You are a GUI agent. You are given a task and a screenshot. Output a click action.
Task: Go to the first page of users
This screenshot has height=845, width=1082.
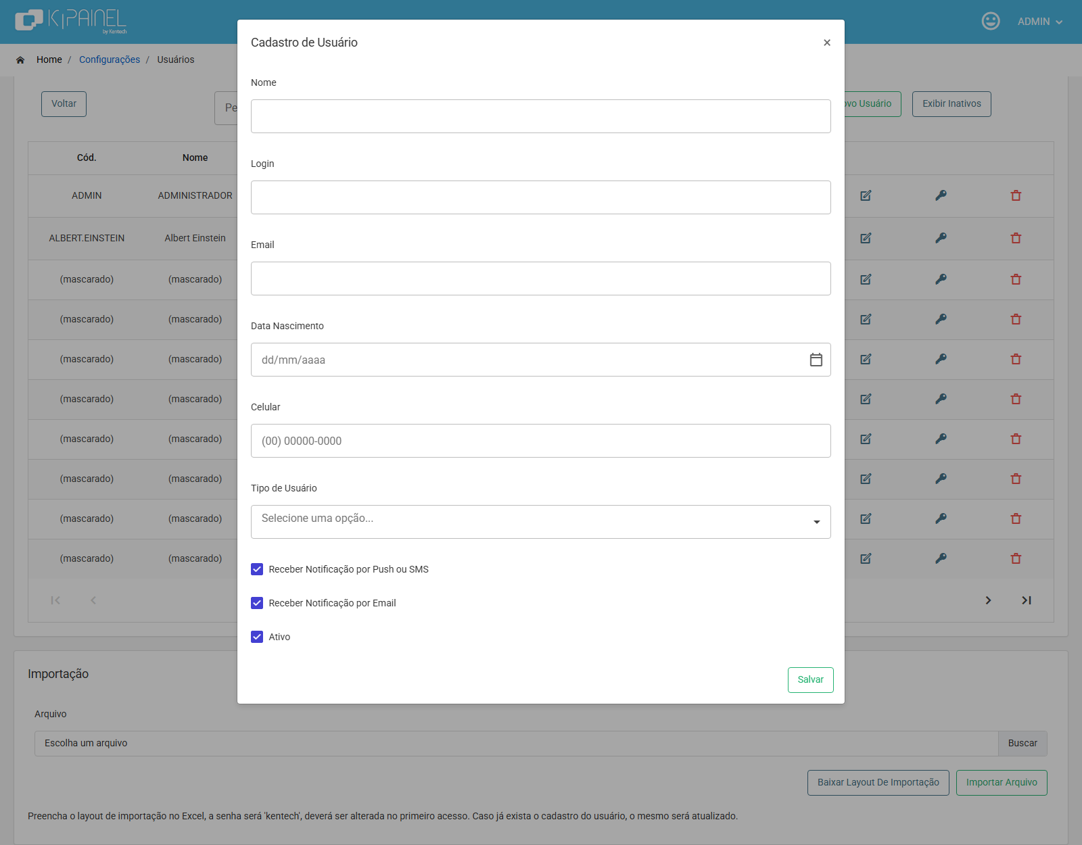click(55, 600)
